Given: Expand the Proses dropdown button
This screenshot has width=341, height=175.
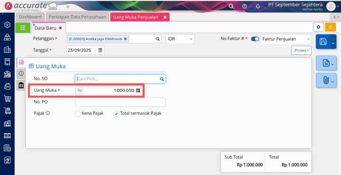Looking at the screenshot, I should click(x=301, y=50).
